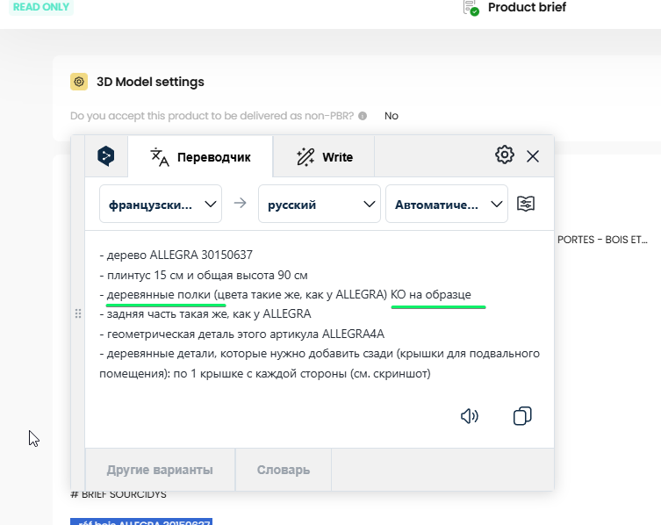Click the READ ONLY badge
Viewport: 661px width, 525px height.
point(41,7)
